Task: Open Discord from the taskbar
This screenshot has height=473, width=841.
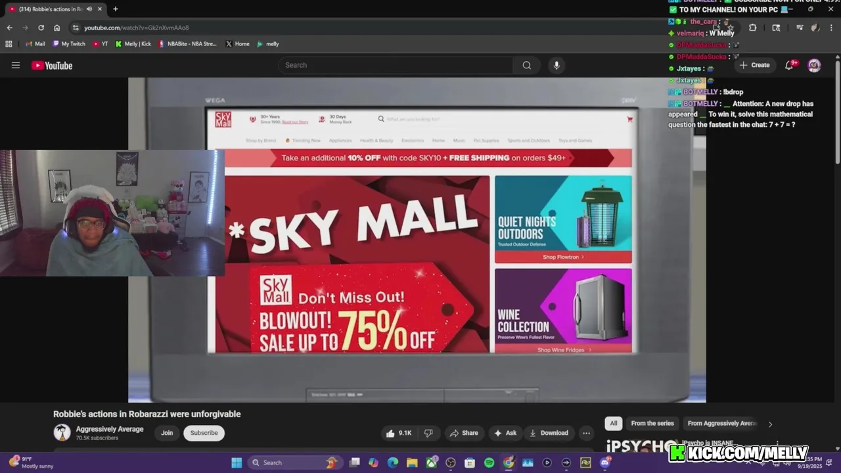Action: coord(604,462)
